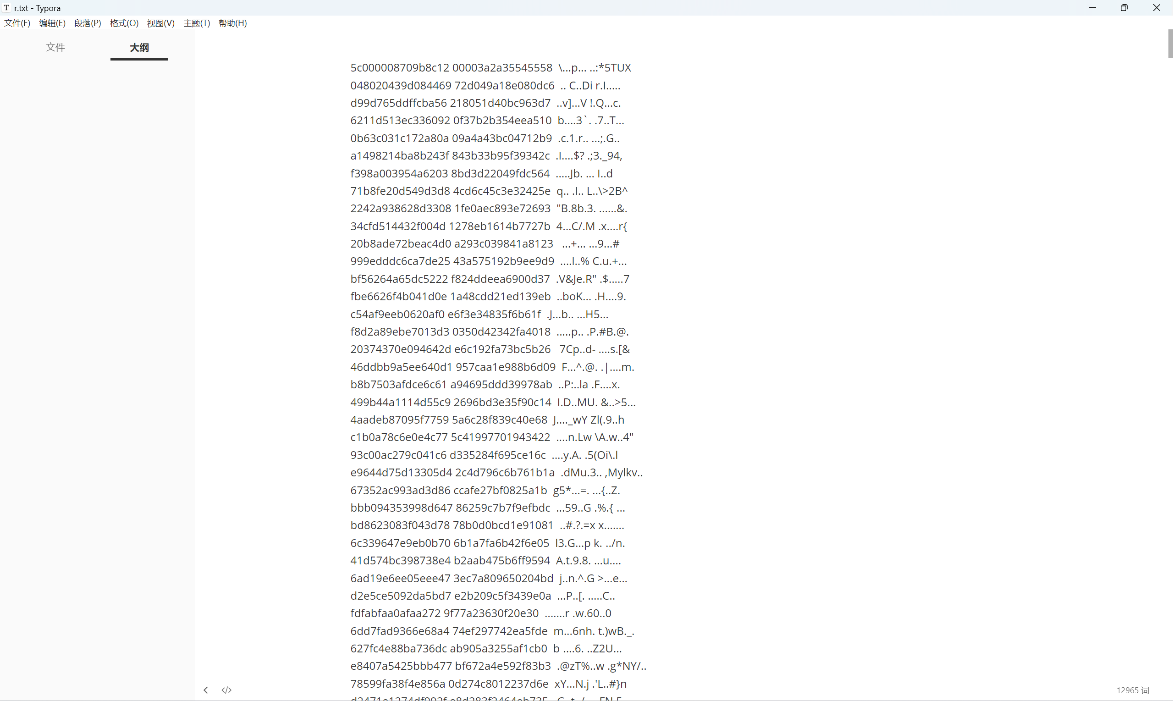The image size is (1173, 701).
Task: Open the 编辑(E) menu
Action: 52,23
